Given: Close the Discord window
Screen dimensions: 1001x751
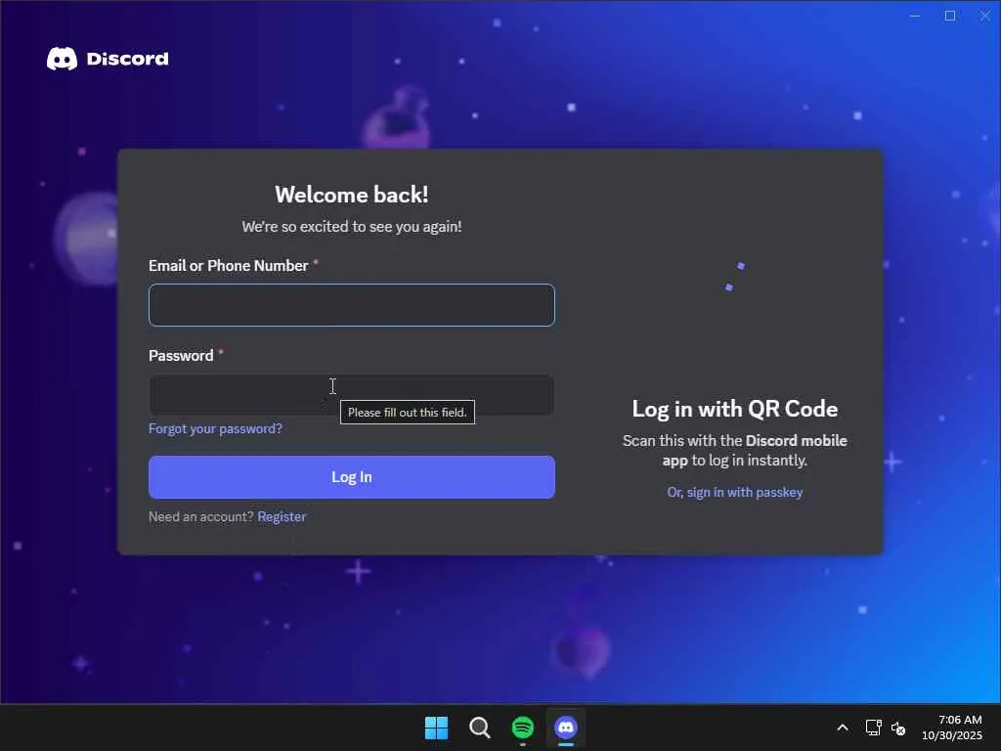Looking at the screenshot, I should [x=985, y=16].
